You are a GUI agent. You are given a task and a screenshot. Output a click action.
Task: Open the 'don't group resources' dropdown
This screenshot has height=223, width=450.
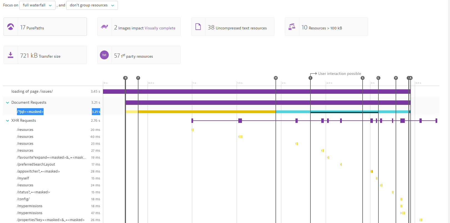click(92, 5)
